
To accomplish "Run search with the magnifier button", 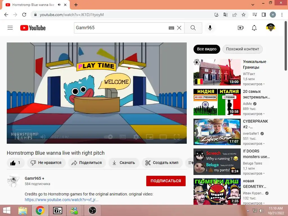I will point(193,28).
